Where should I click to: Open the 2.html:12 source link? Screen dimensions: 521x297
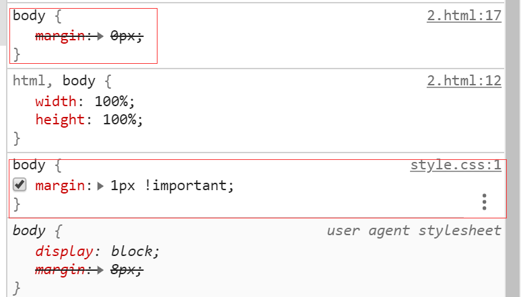(x=464, y=81)
